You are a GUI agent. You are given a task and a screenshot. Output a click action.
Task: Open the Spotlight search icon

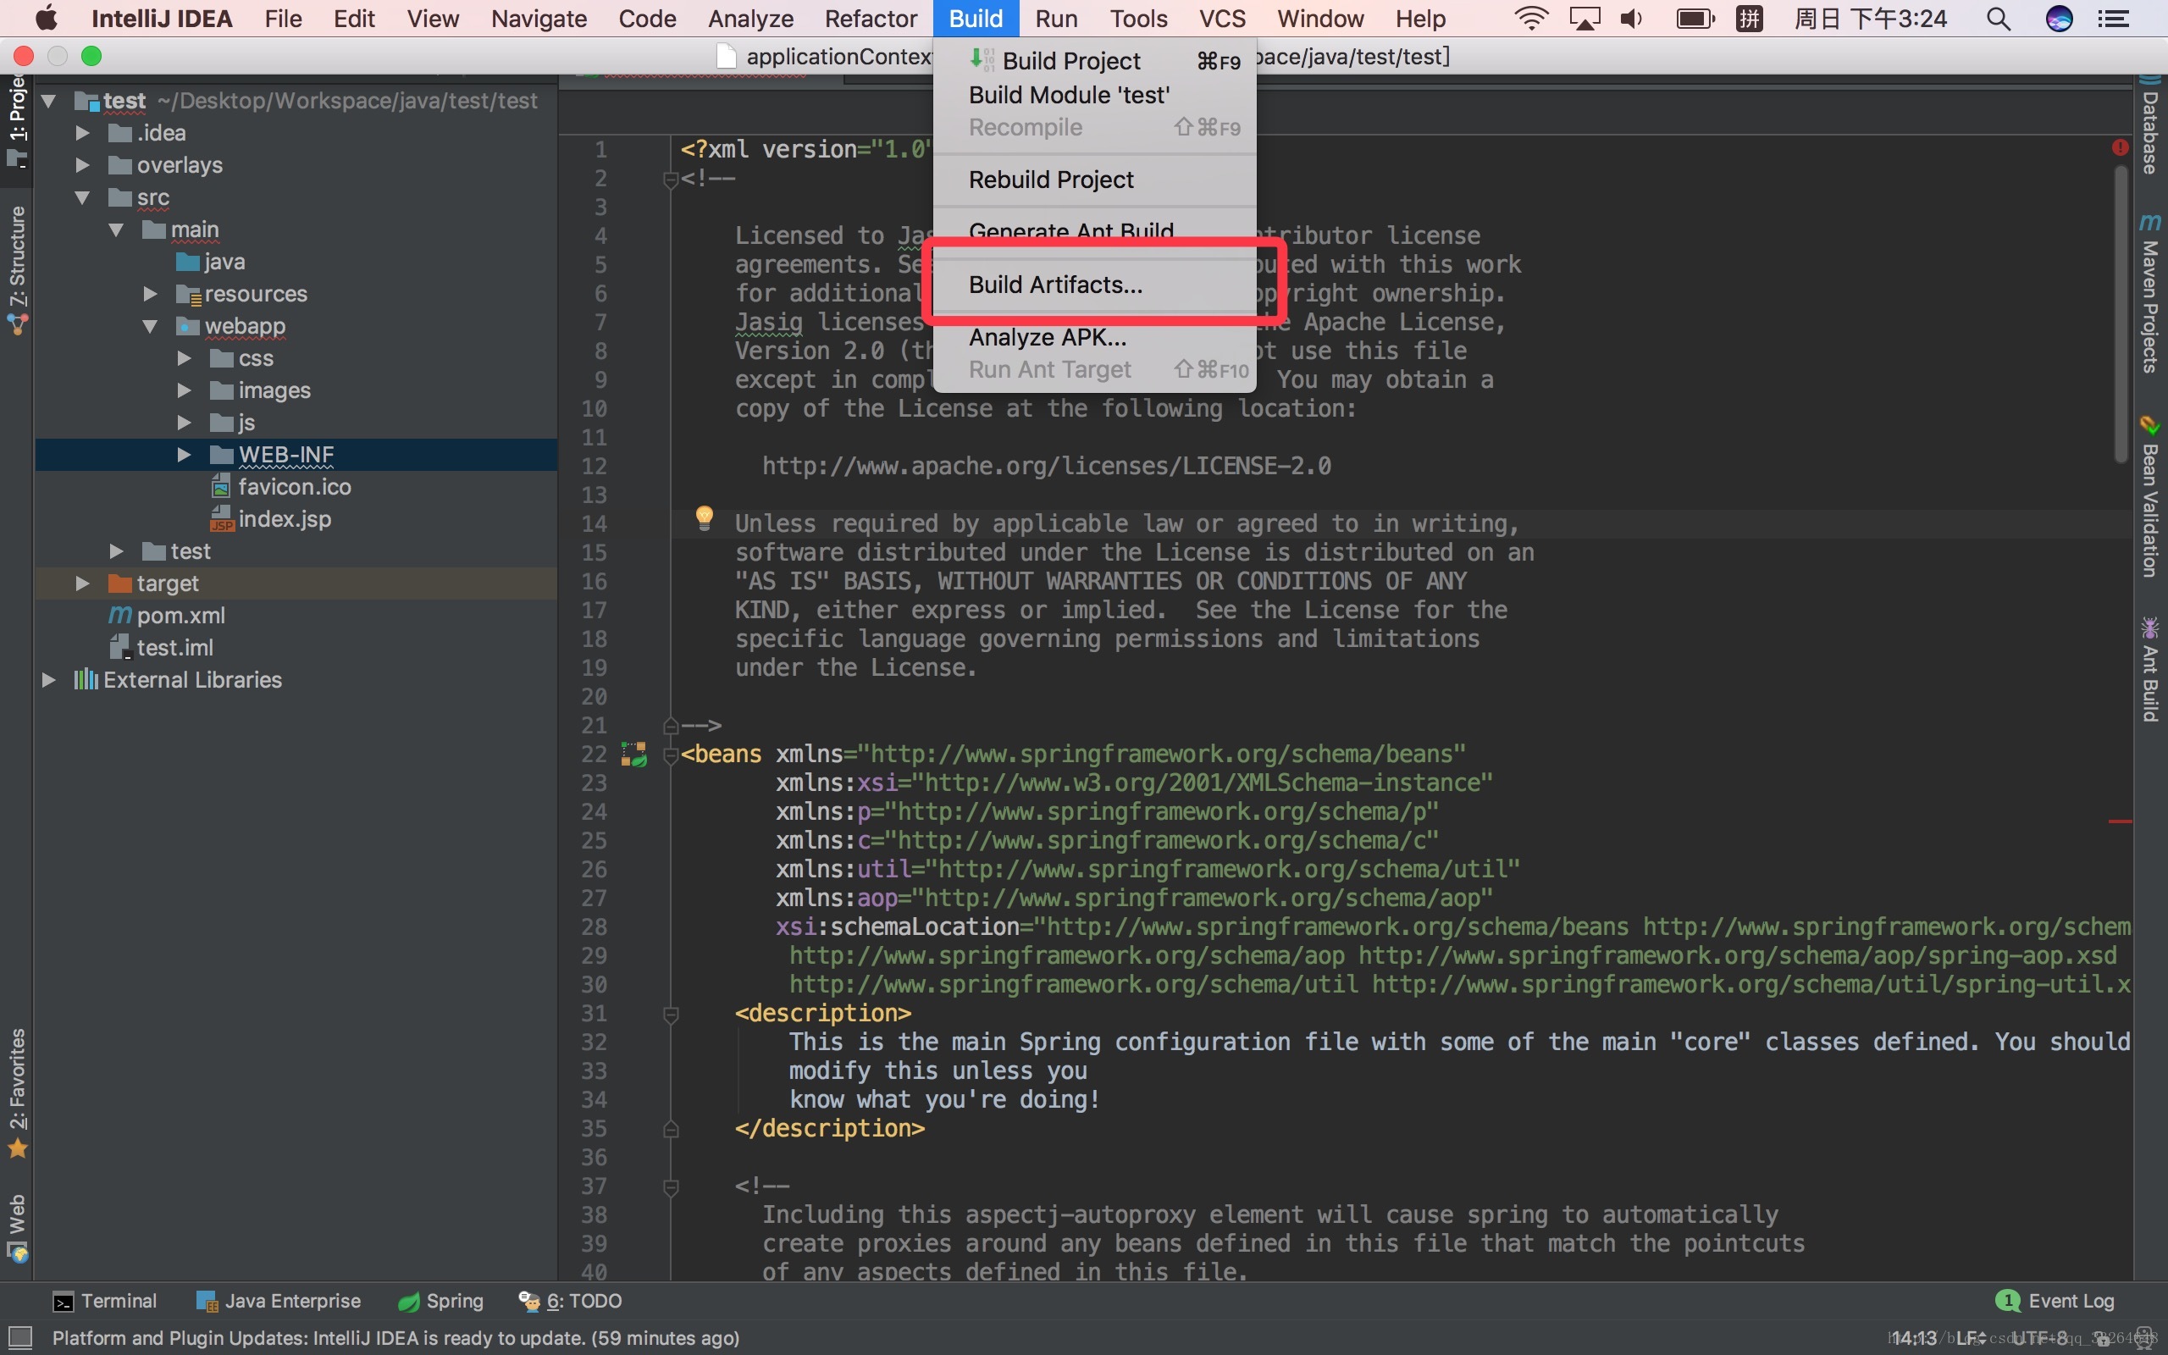pos(1998,18)
